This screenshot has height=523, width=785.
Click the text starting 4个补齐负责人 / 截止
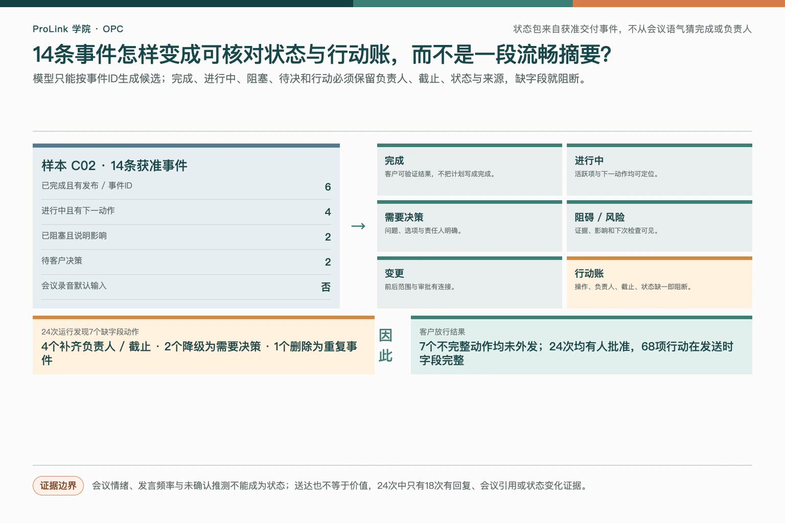point(199,353)
